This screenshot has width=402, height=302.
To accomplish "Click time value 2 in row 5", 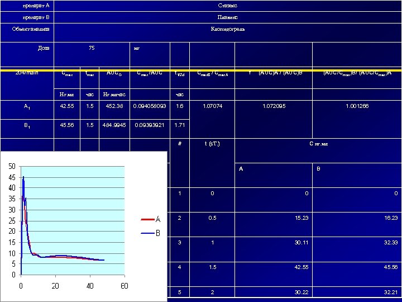I will (212, 292).
